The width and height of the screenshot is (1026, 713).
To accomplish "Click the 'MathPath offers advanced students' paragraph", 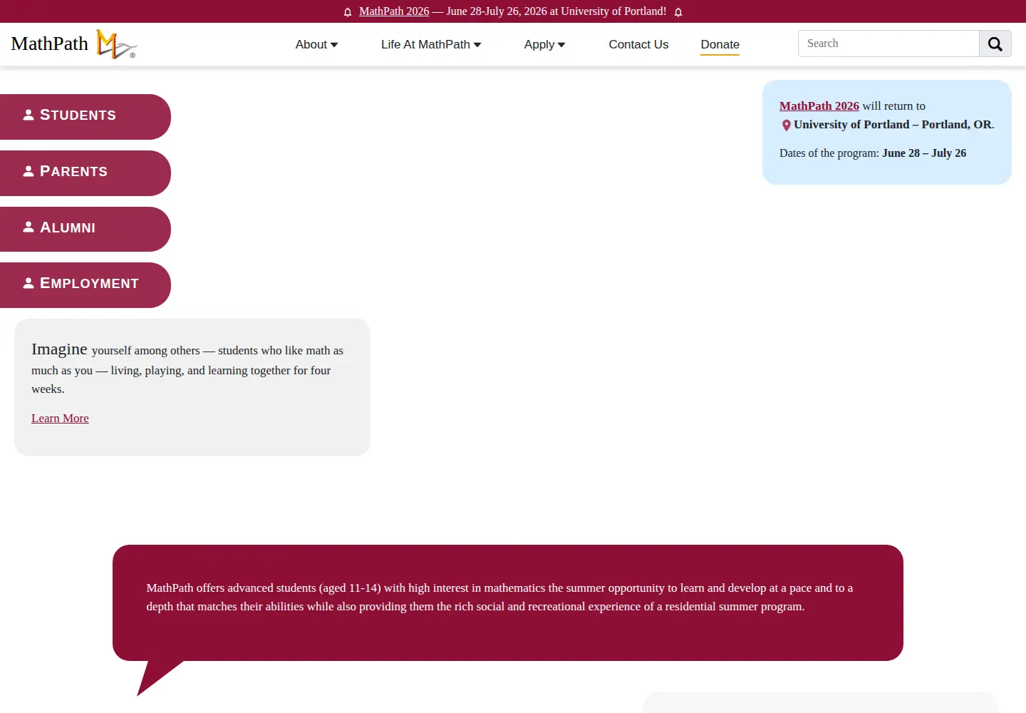I will point(499,597).
